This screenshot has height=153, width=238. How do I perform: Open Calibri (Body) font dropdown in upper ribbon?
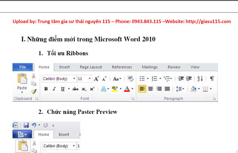74,78
